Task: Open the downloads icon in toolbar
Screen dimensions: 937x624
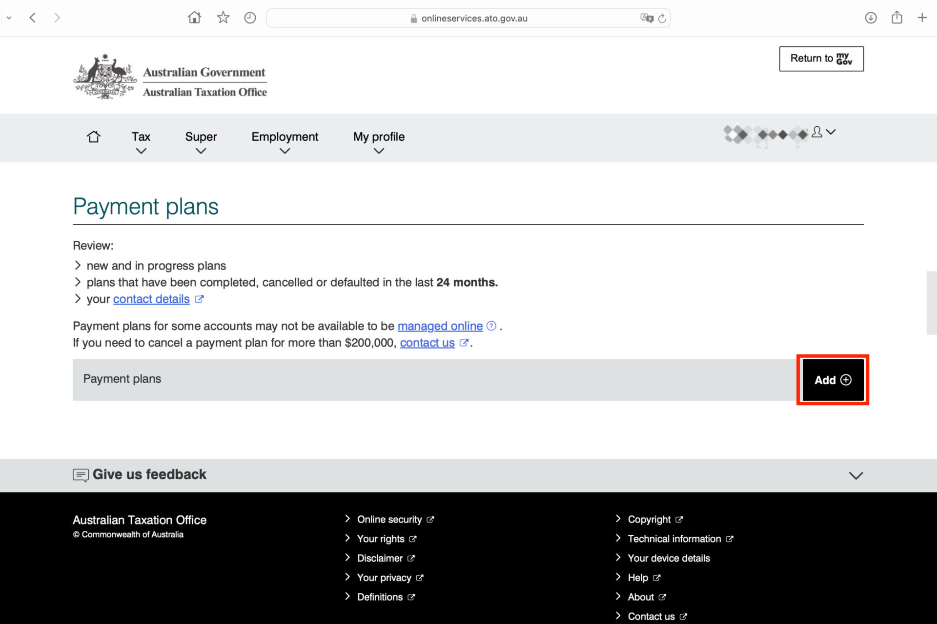Action: pyautogui.click(x=871, y=18)
